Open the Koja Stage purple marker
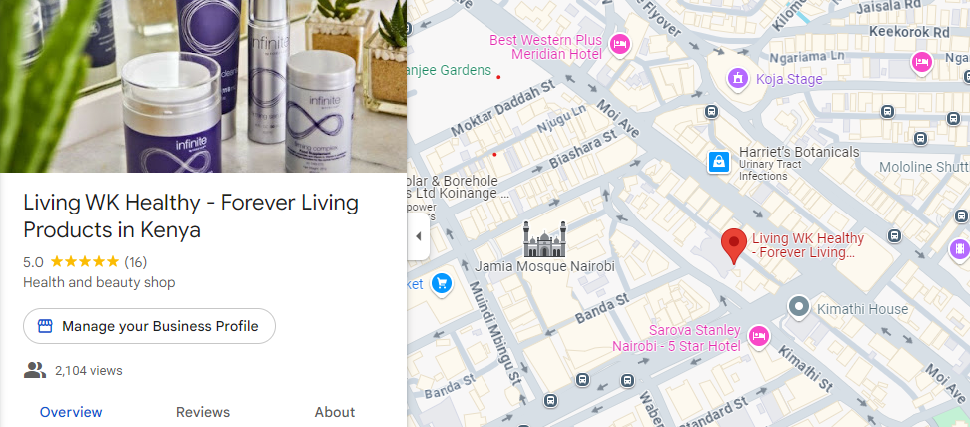 pos(737,79)
